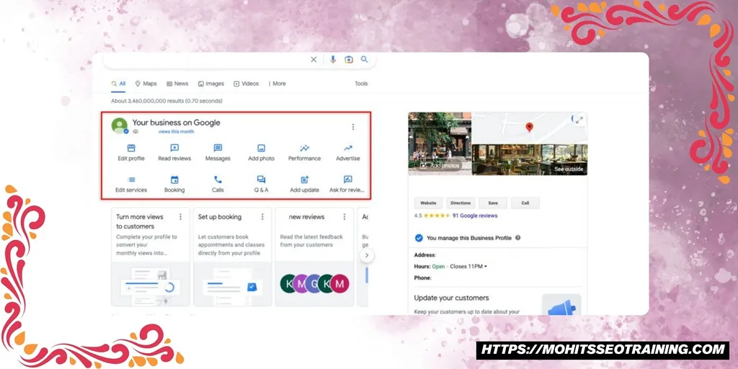Open the 91 Google reviews link

tap(475, 215)
